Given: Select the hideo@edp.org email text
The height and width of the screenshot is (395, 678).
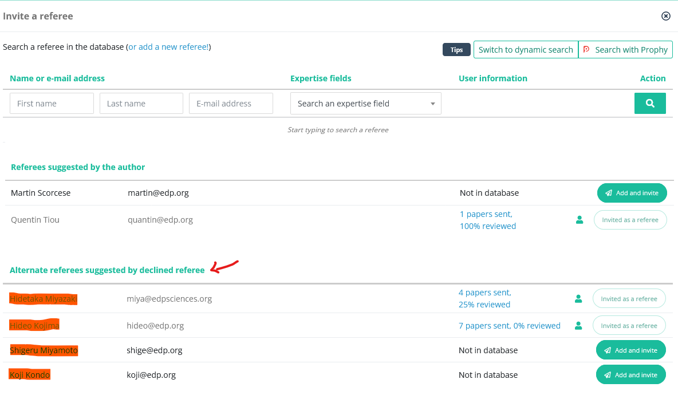Looking at the screenshot, I should 155,325.
